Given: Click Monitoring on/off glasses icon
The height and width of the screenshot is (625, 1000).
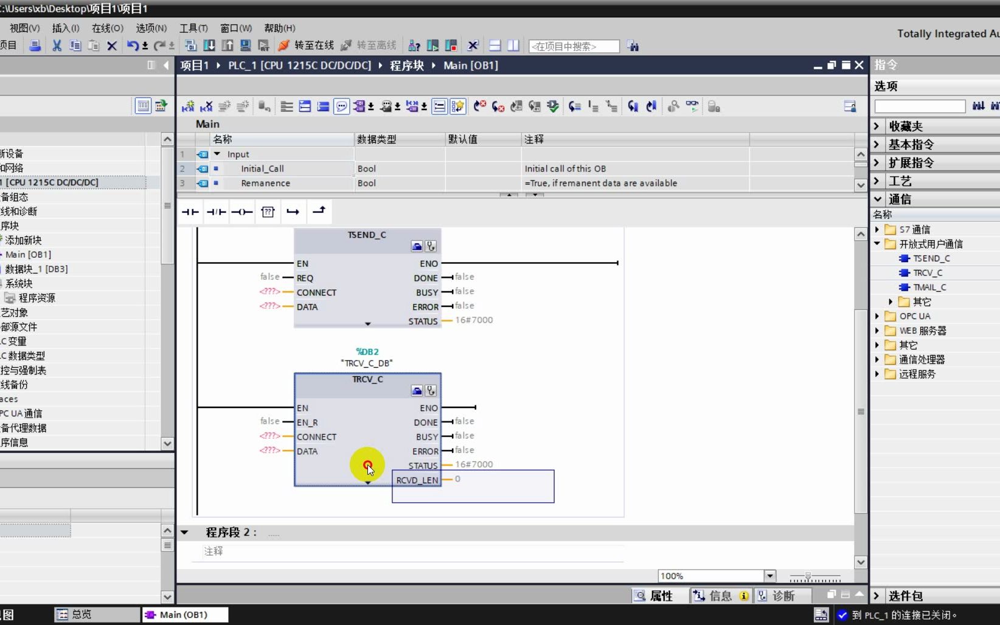Looking at the screenshot, I should click(692, 106).
